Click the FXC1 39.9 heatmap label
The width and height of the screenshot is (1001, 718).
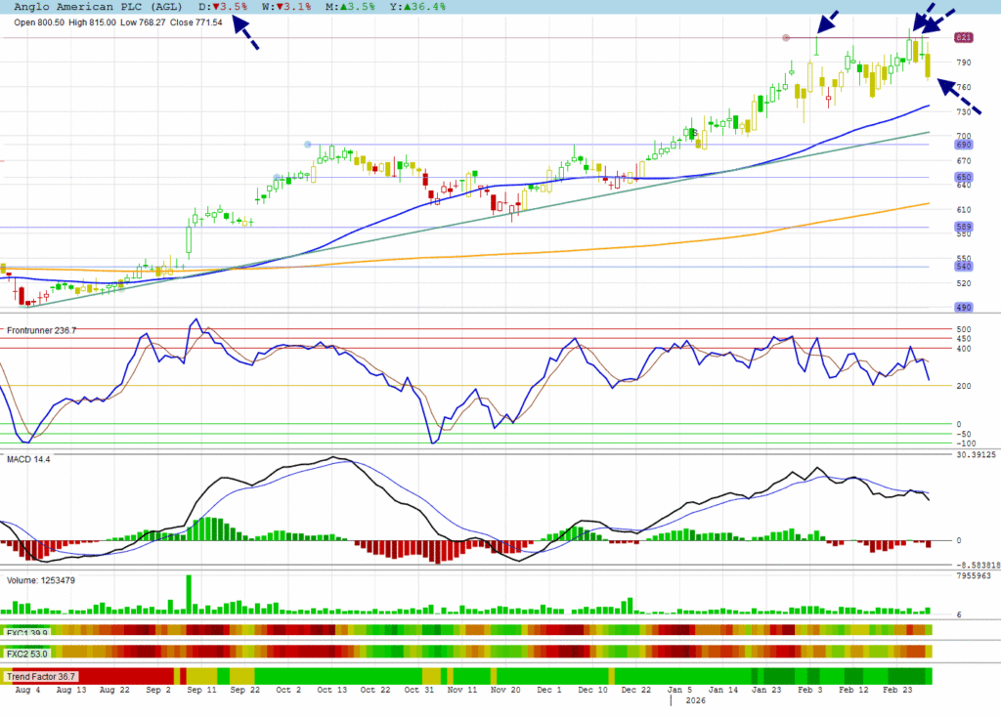(x=26, y=631)
